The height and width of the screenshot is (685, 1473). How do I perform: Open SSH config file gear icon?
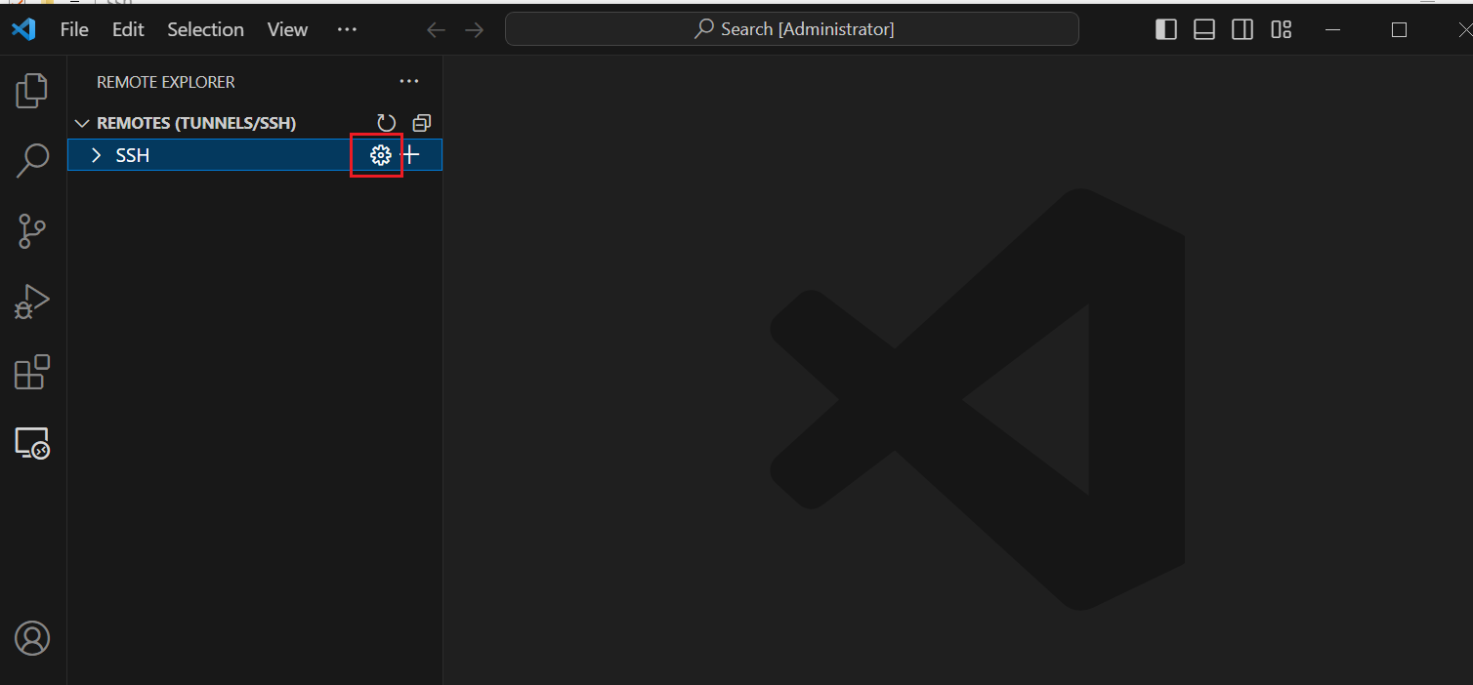(x=380, y=154)
